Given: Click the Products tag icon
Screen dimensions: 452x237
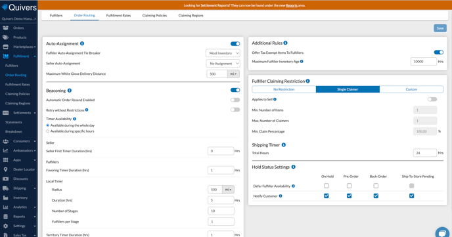Looking at the screenshot, I should [5, 37].
